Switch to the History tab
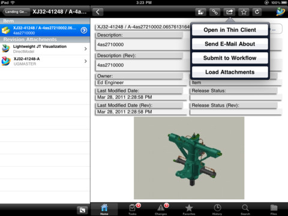This screenshot has width=288, height=216. click(x=217, y=209)
